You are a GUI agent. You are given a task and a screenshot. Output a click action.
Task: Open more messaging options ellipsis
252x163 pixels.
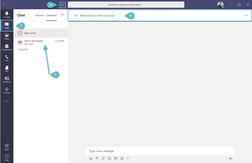pyautogui.click(x=128, y=158)
